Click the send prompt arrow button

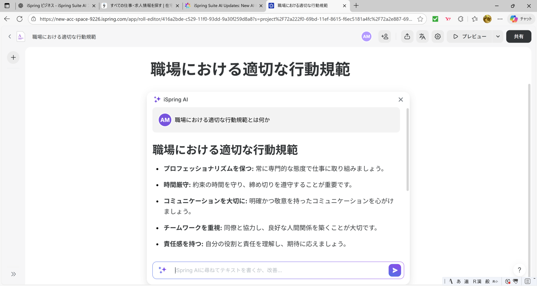click(x=395, y=270)
